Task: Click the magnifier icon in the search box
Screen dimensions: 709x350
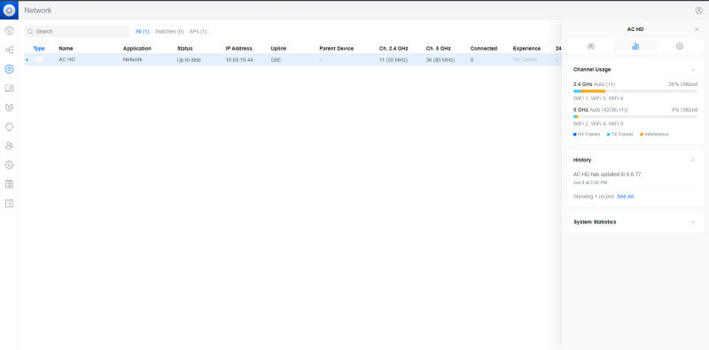Action: click(x=30, y=32)
